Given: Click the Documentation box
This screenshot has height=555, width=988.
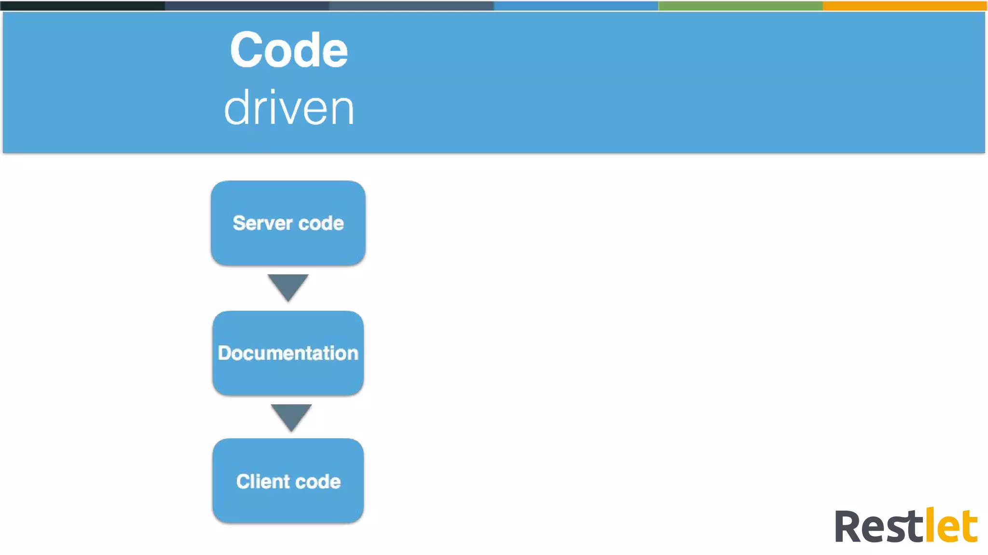Looking at the screenshot, I should click(x=288, y=353).
